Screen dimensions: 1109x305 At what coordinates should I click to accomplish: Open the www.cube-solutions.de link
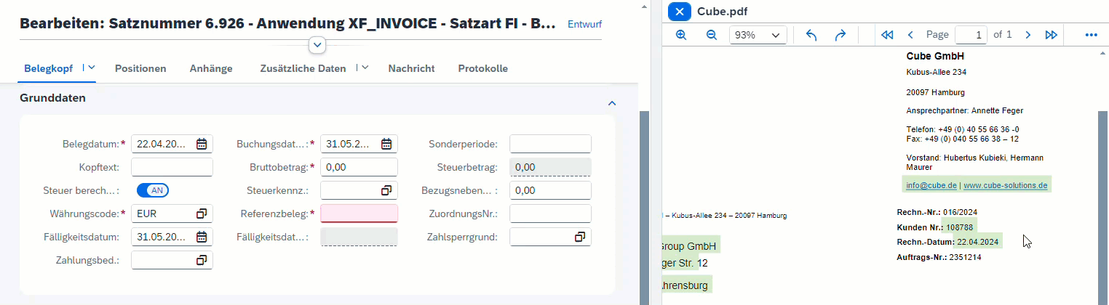tap(1005, 185)
